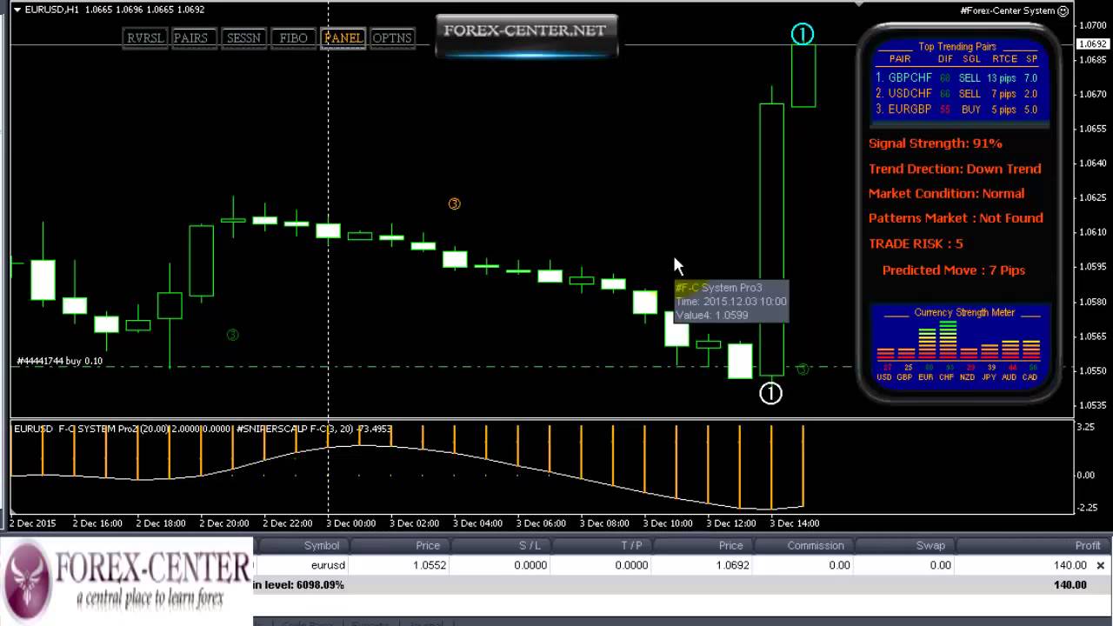Click the CHF strength meter bar
Screen dimensions: 1113x626
click(x=948, y=341)
